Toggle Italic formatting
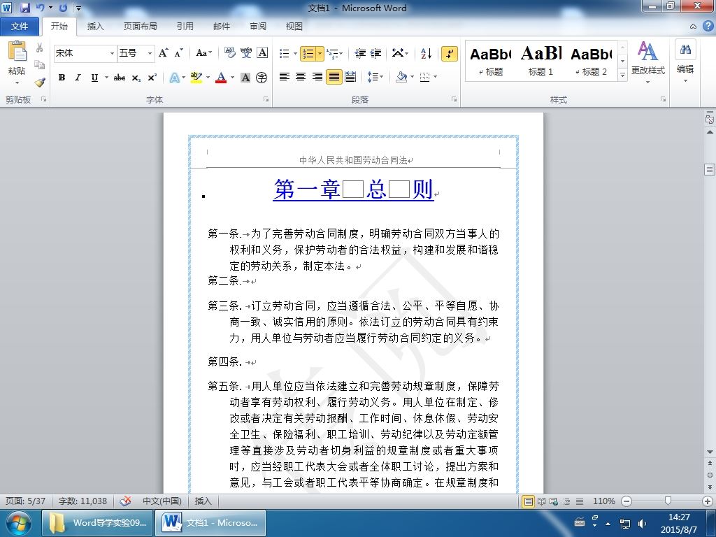716x537 pixels. 78,78
